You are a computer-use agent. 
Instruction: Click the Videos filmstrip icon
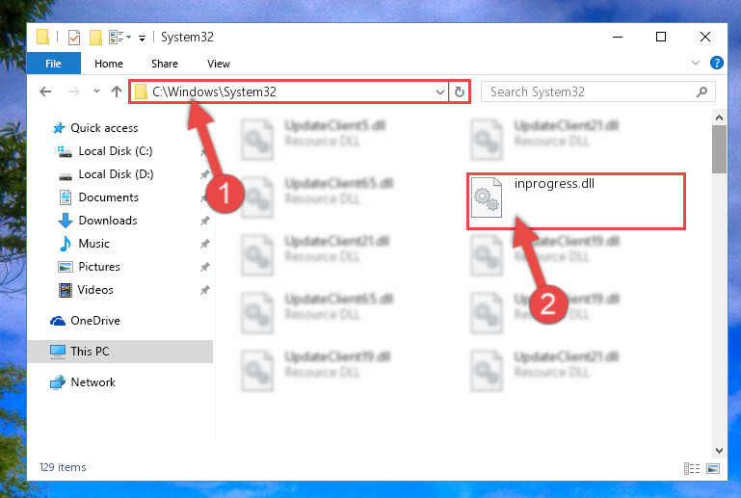pos(66,290)
